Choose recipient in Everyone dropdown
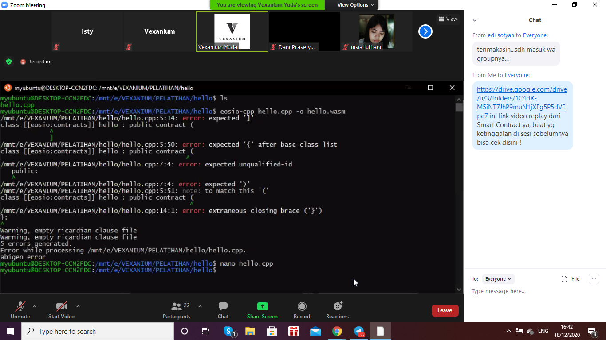 click(x=498, y=279)
